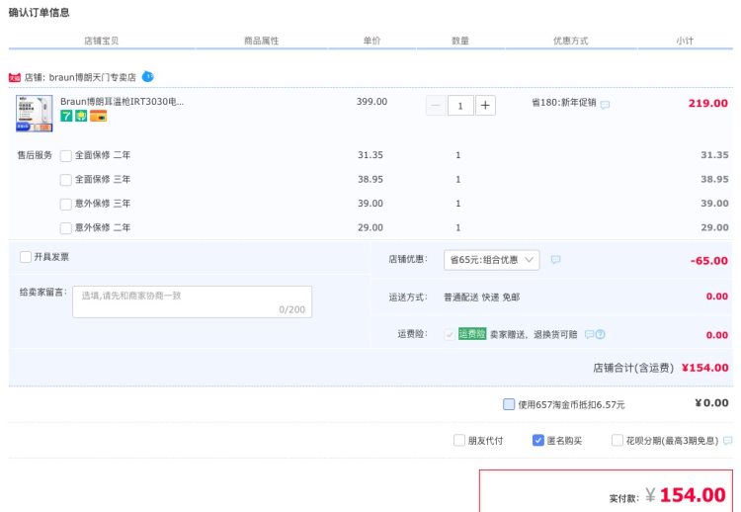This screenshot has height=512, width=741.
Task: Open the Braun thermometer product thumbnail
Action: pyautogui.click(x=35, y=114)
